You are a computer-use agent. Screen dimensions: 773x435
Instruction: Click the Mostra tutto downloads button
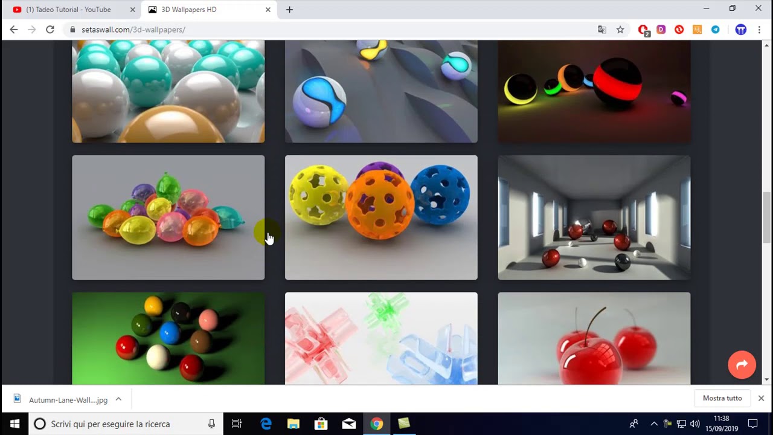[x=722, y=398]
